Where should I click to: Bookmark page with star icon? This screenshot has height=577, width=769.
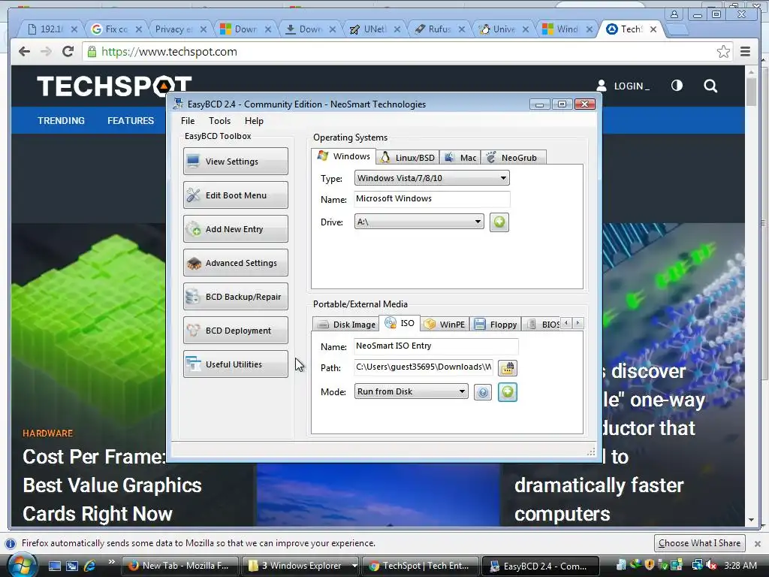point(723,52)
